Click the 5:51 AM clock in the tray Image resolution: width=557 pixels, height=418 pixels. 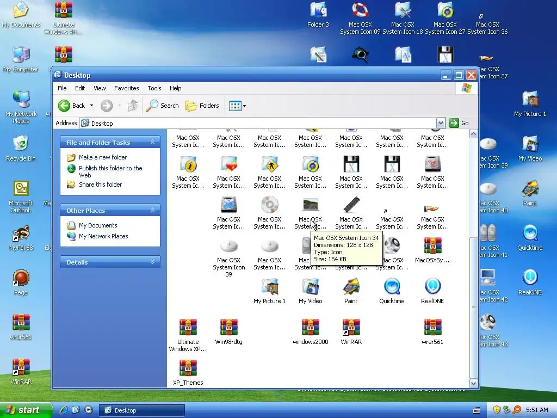537,410
